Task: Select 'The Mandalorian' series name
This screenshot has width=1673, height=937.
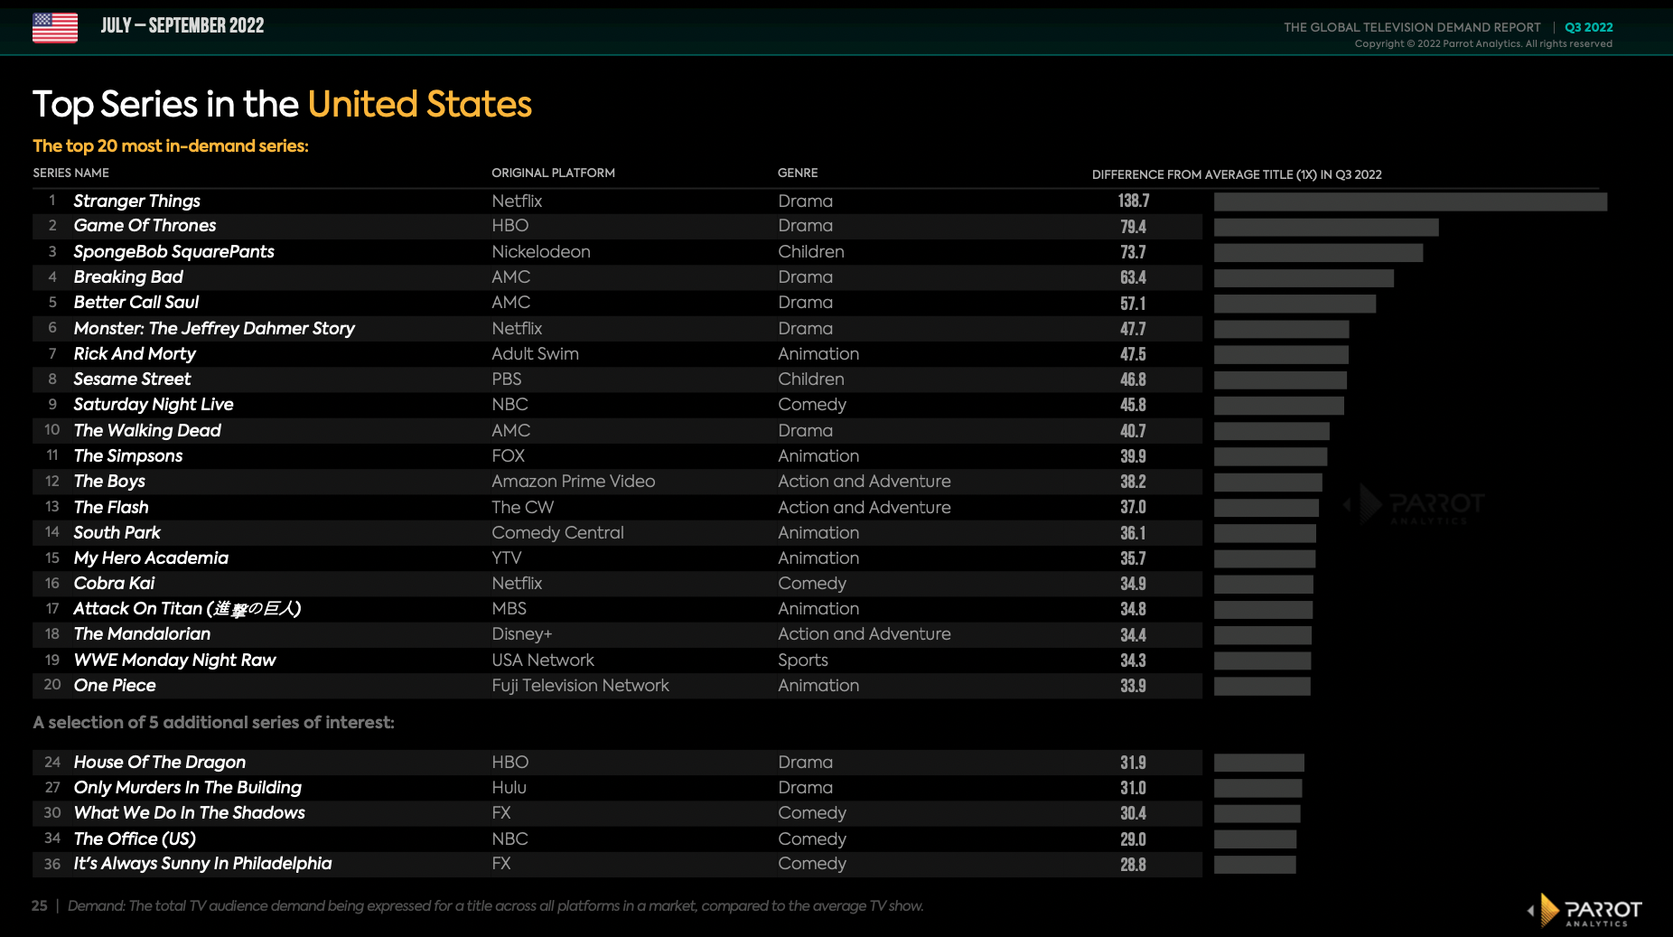Action: (142, 634)
